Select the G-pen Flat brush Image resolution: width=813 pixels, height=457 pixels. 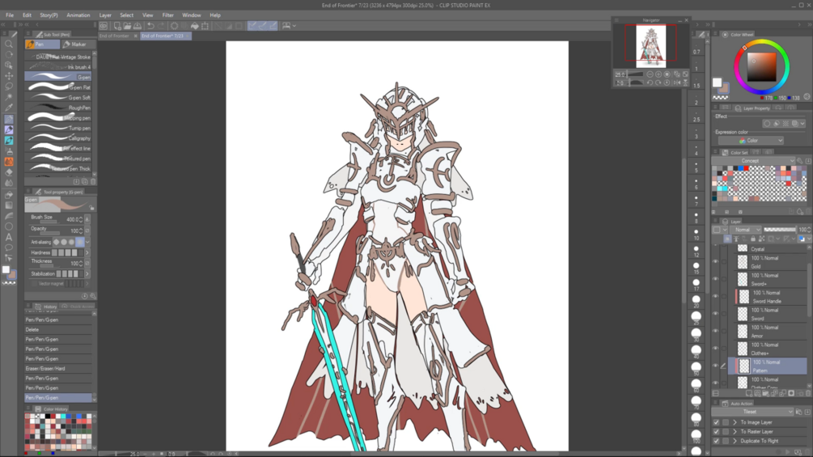[58, 87]
